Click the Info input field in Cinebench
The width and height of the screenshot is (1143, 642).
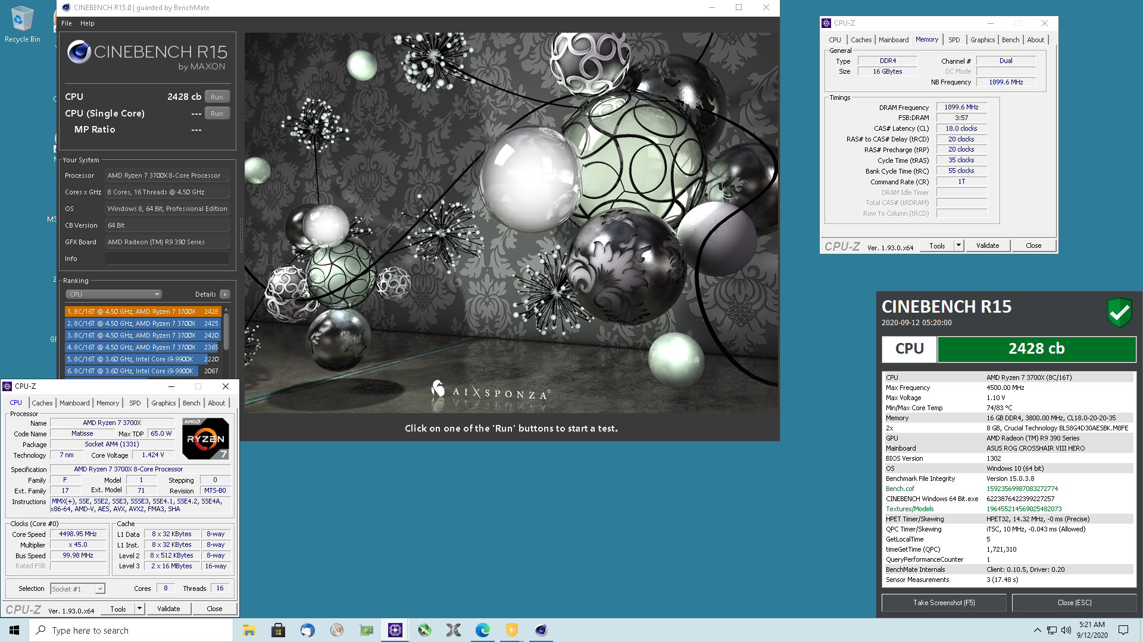pos(167,259)
